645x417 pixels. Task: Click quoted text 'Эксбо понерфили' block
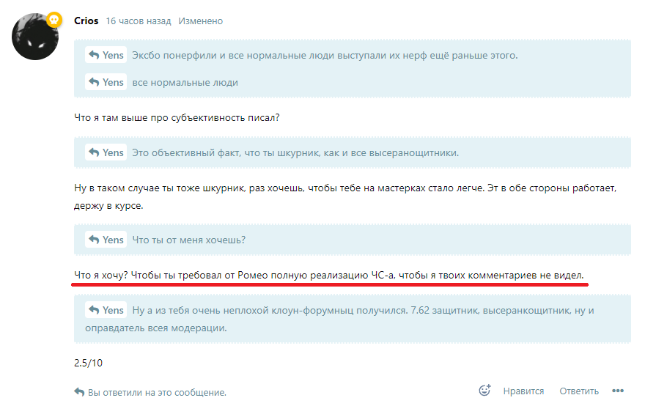click(x=325, y=55)
